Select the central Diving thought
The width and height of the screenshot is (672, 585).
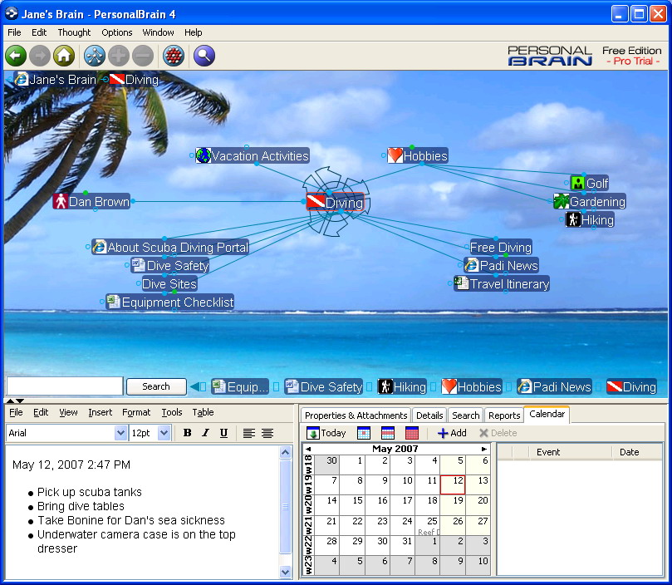point(336,203)
